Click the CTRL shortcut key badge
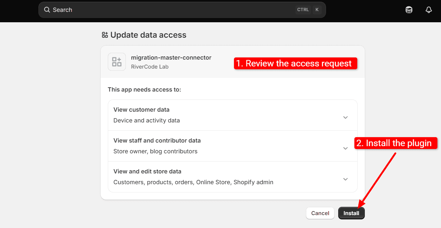This screenshot has height=228, width=441. [303, 10]
